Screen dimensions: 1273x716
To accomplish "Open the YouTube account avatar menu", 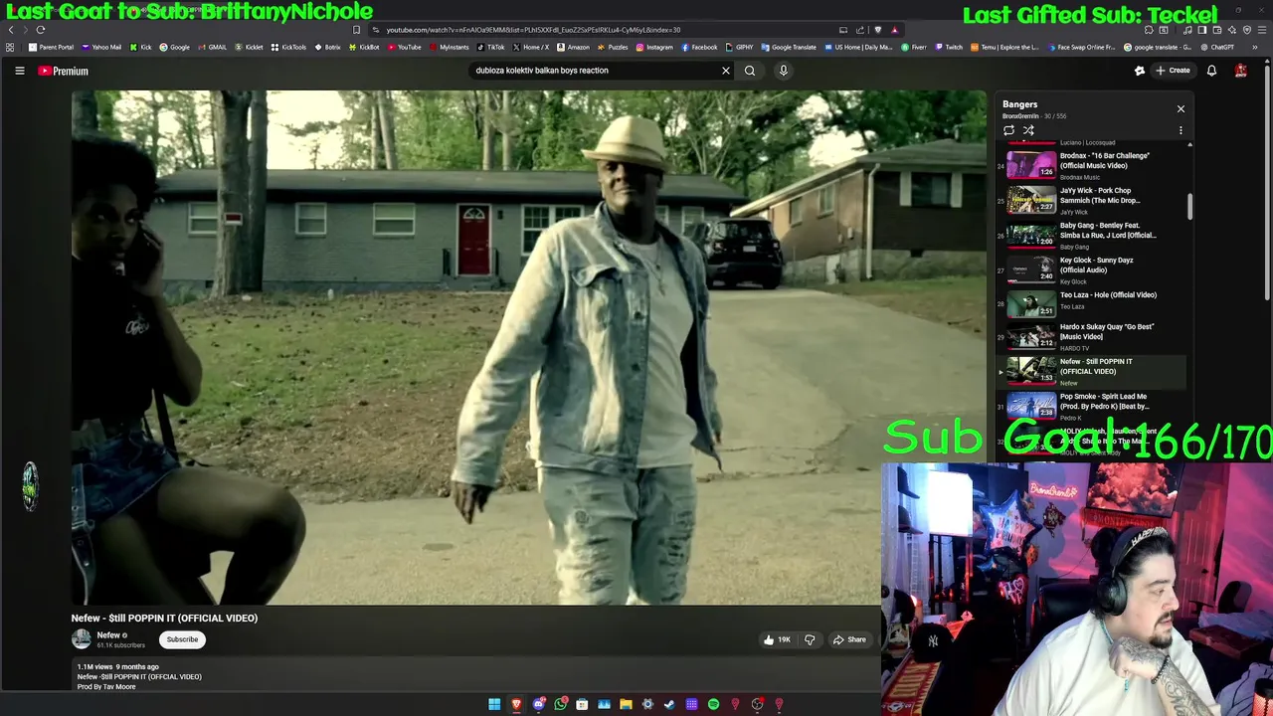I will tap(1241, 71).
